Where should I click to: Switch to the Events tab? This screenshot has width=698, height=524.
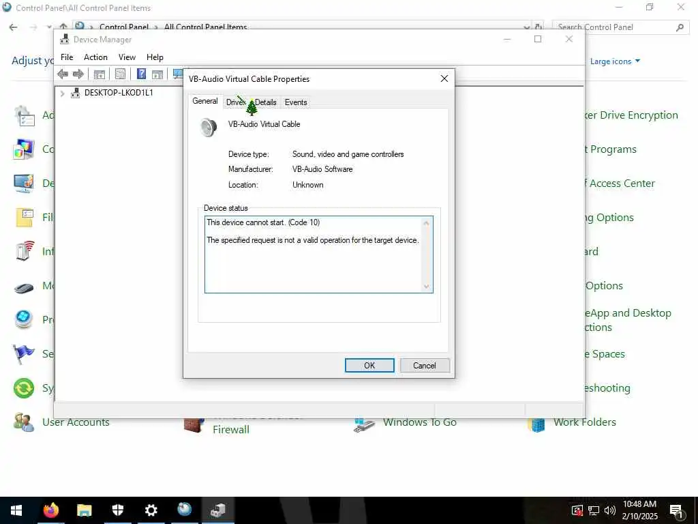(x=296, y=102)
